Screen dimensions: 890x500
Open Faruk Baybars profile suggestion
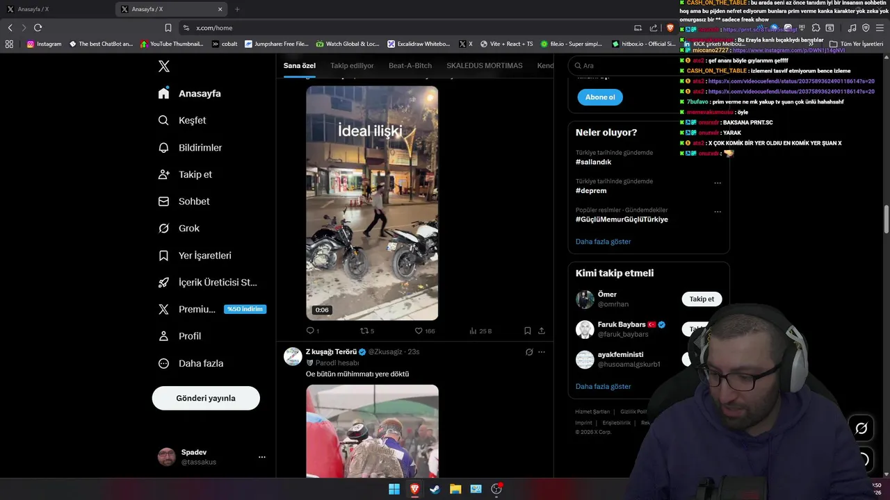(622, 324)
